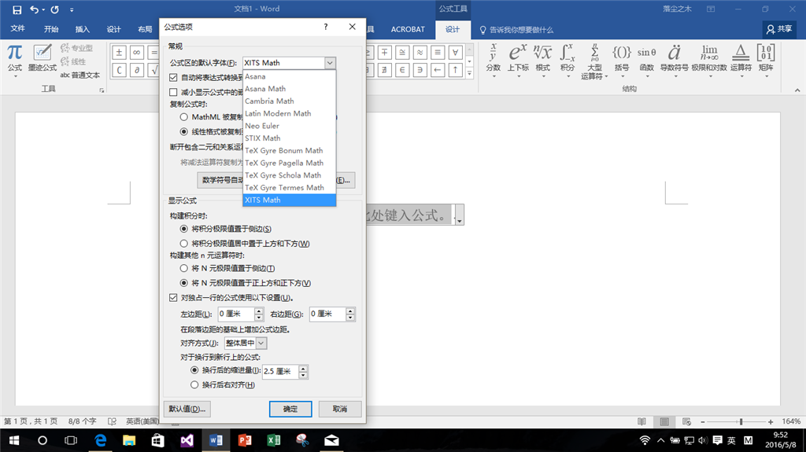The image size is (806, 452).
Task: Toggle 自动将表达式转换 checkbox
Action: tap(173, 78)
